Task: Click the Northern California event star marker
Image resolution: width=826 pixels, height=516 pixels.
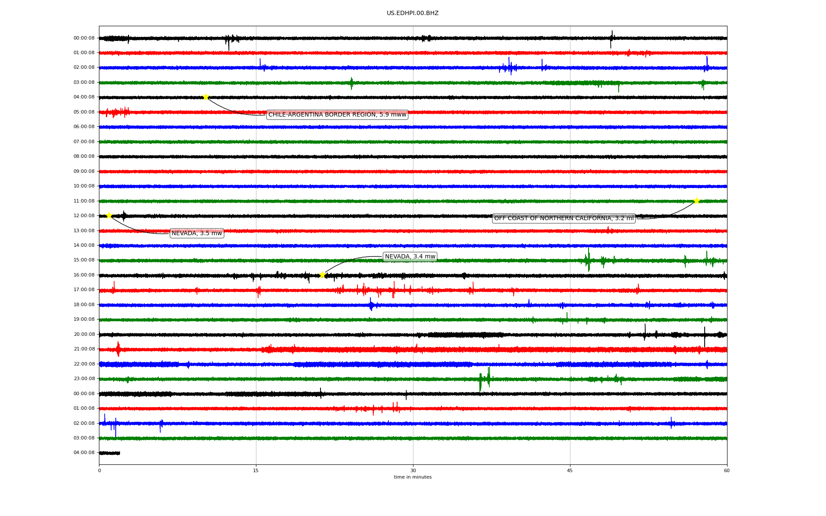Action: [x=697, y=201]
